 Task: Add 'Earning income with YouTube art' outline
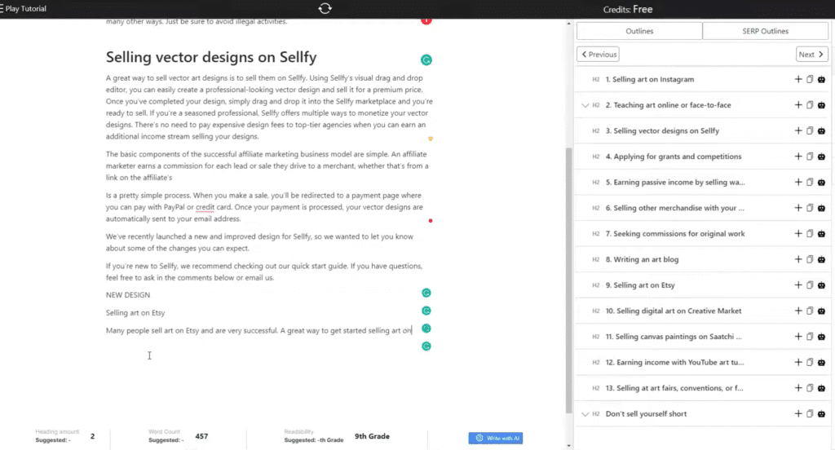point(797,362)
